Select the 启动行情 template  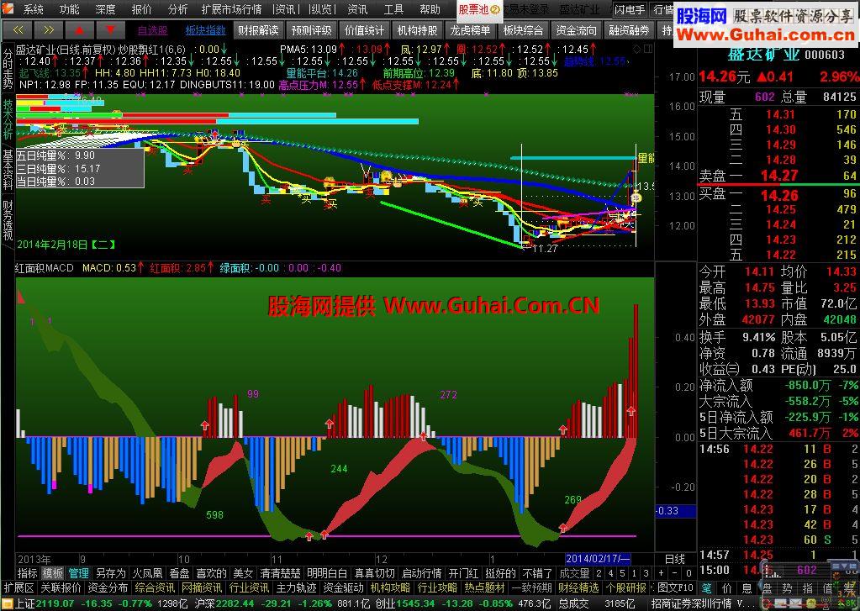422,574
